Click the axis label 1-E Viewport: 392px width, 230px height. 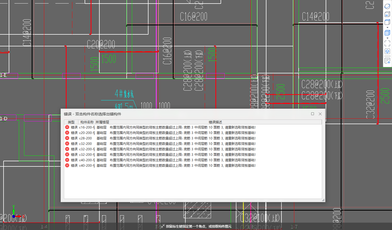pos(3,75)
